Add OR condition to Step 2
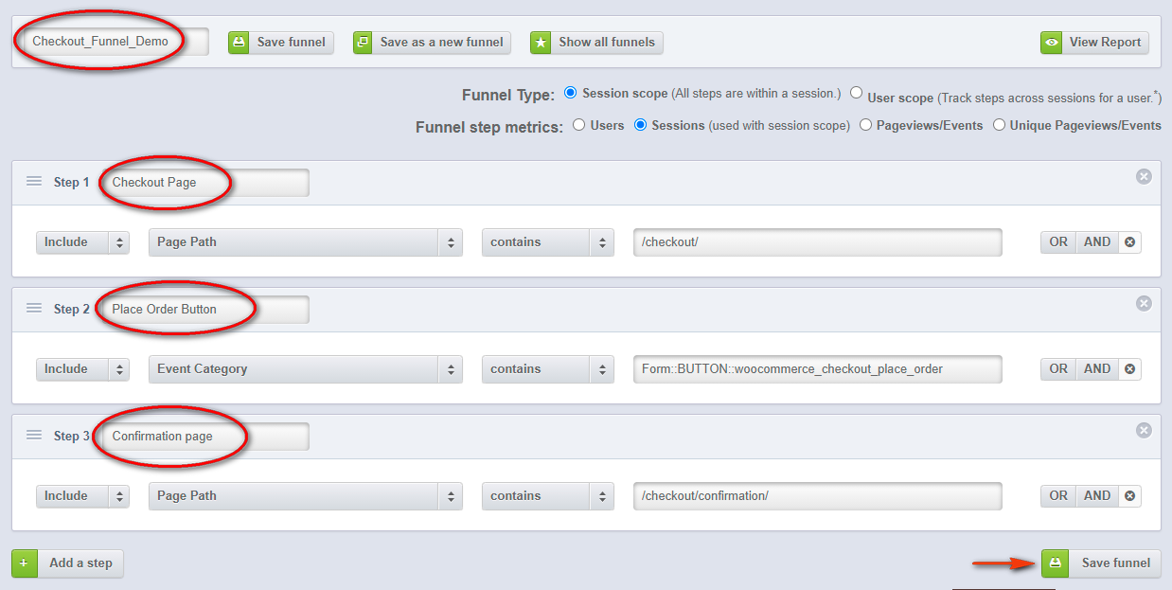The height and width of the screenshot is (590, 1172). 1058,369
